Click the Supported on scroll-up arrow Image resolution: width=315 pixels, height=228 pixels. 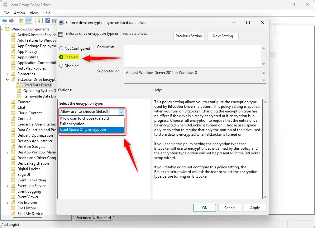pos(264,73)
